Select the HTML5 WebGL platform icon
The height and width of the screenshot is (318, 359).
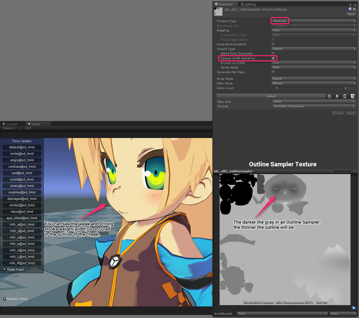353,96
